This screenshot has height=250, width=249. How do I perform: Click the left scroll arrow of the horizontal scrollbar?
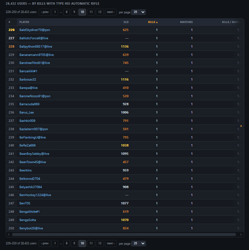pos(9,234)
